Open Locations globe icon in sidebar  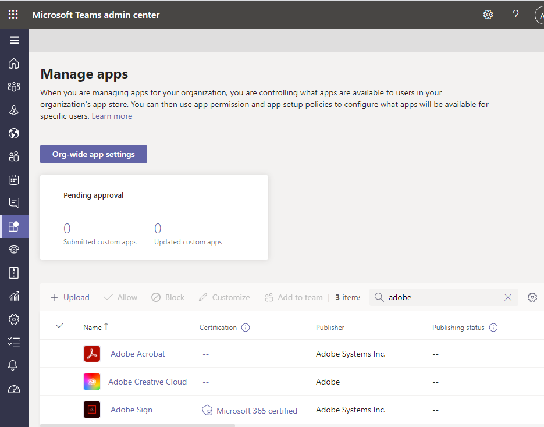(x=14, y=133)
